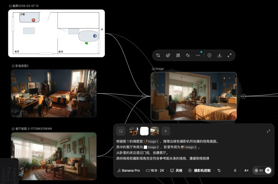This screenshot has width=278, height=184.
Task: Click the Image 1 tag in prompt
Action: 151,142
